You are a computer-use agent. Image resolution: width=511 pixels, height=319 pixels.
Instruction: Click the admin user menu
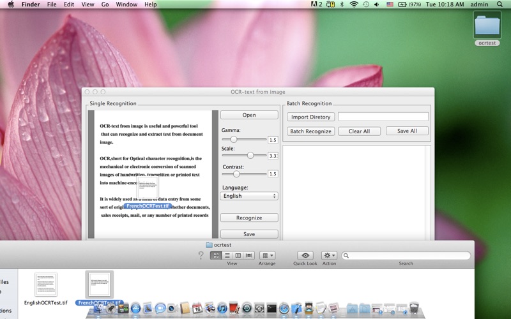point(479,4)
